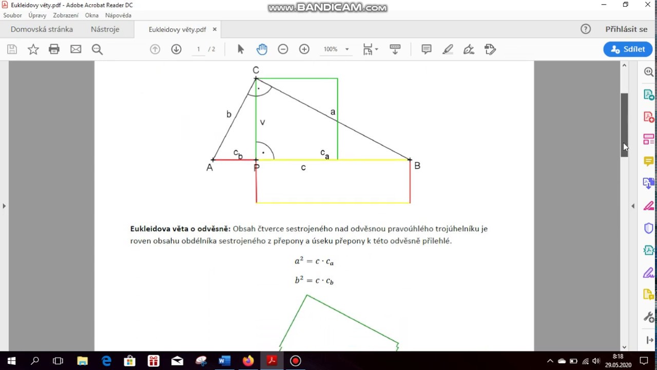Open Protect shield tool in sidebar
Viewport: 657px width, 370px height.
click(x=649, y=228)
